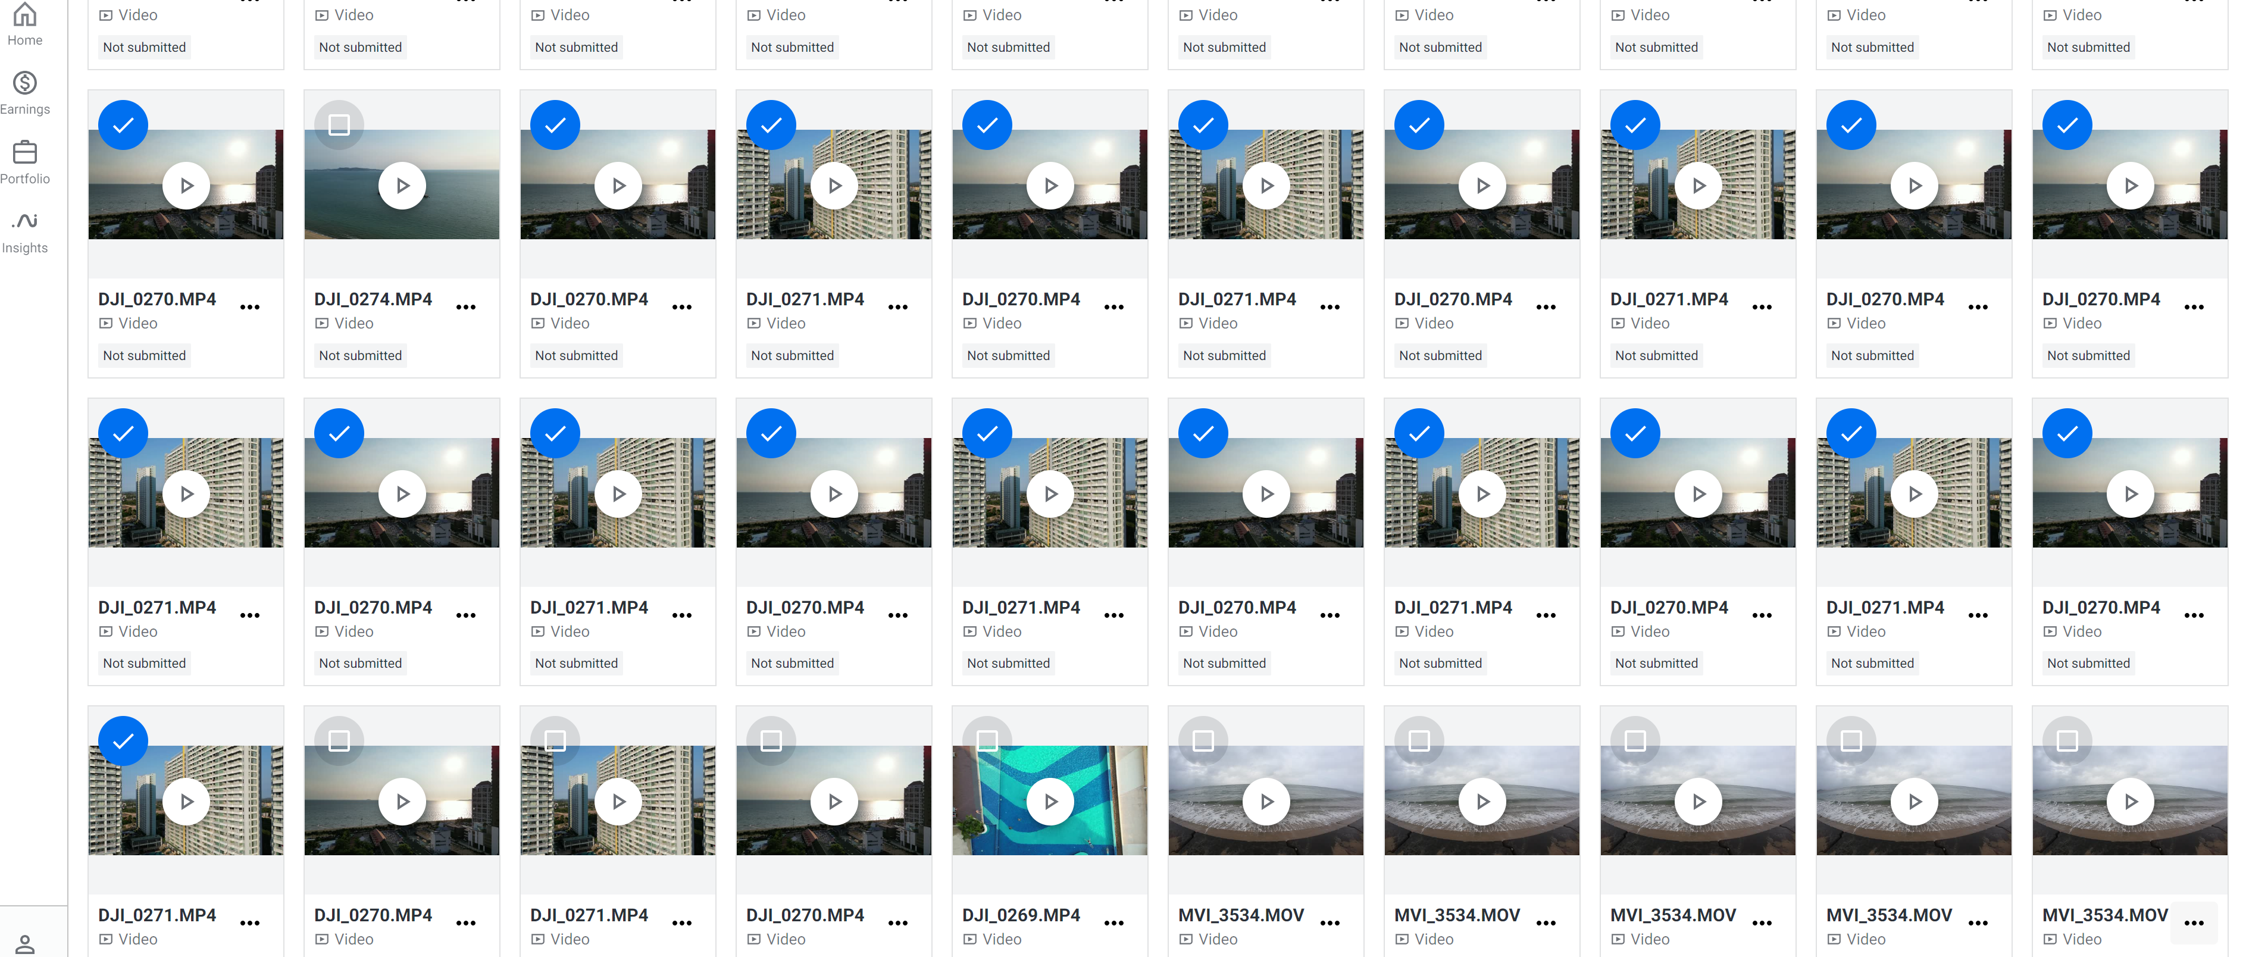The image size is (2246, 957).
Task: Click the Earnings sidebar label
Action: pos(25,109)
